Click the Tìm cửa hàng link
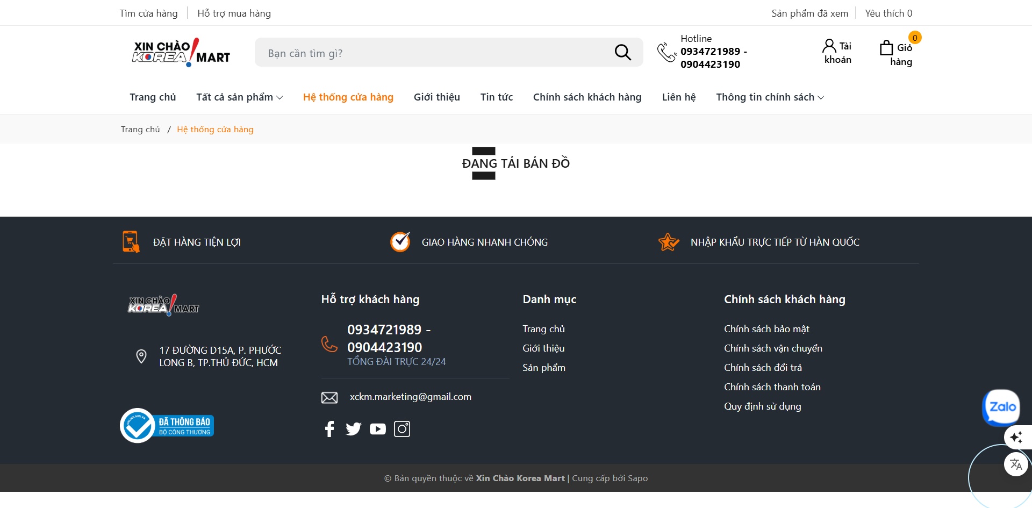The image size is (1032, 508). pyautogui.click(x=148, y=13)
